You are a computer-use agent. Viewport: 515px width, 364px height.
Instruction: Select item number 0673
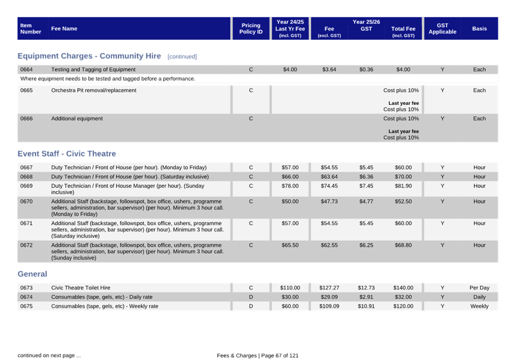tap(26, 288)
